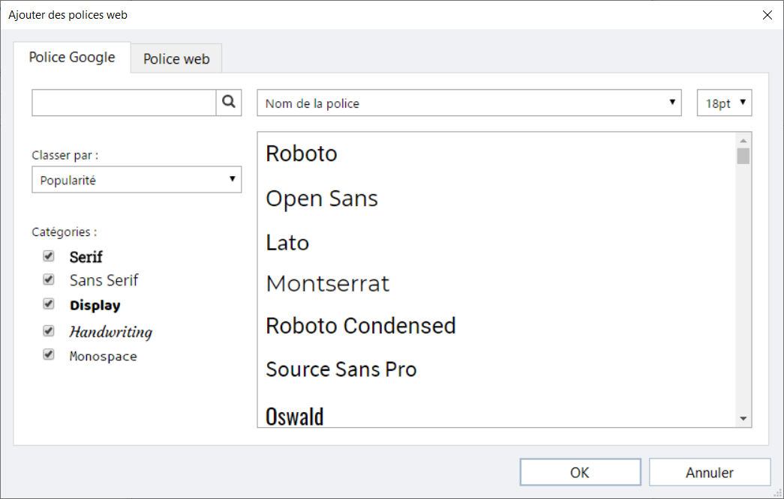
Task: Open the Classer par Popularité dropdown
Action: (x=137, y=180)
